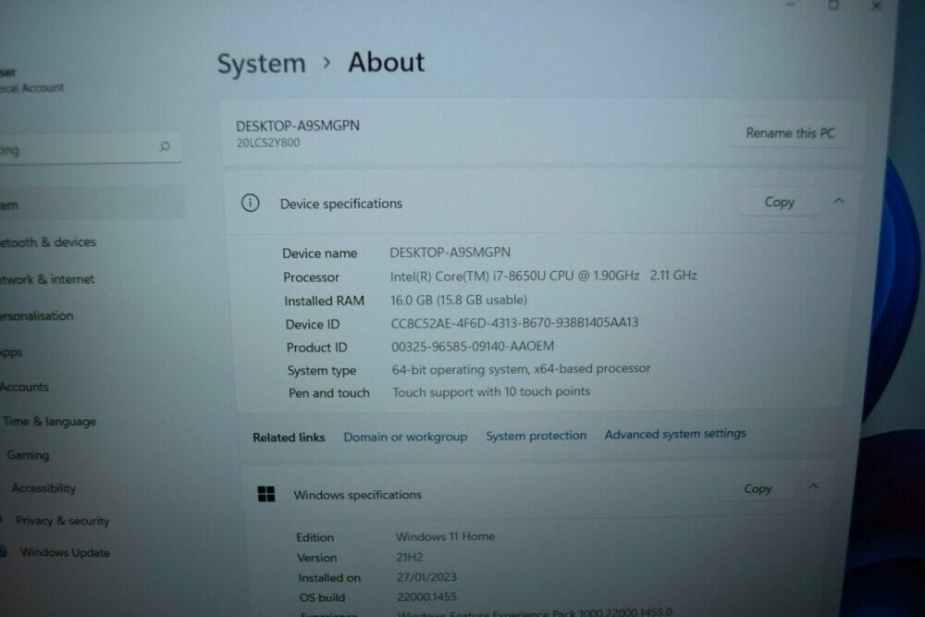Select the Pen and touch value
This screenshot has height=617, width=925.
[491, 391]
